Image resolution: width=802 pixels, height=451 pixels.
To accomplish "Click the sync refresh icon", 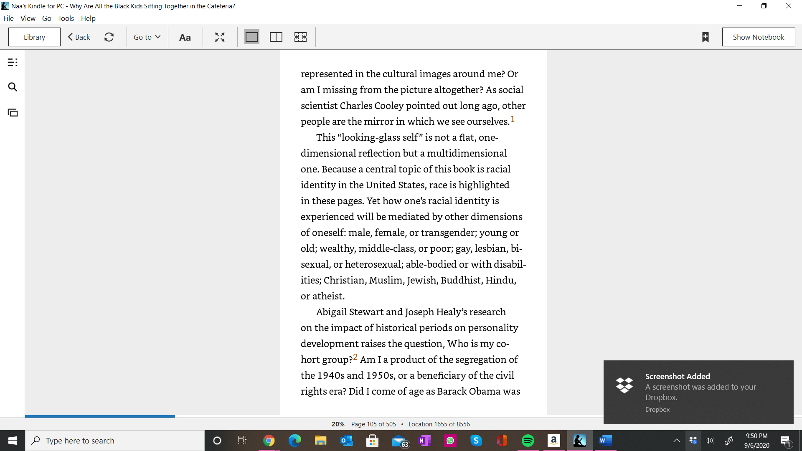I will (x=109, y=37).
